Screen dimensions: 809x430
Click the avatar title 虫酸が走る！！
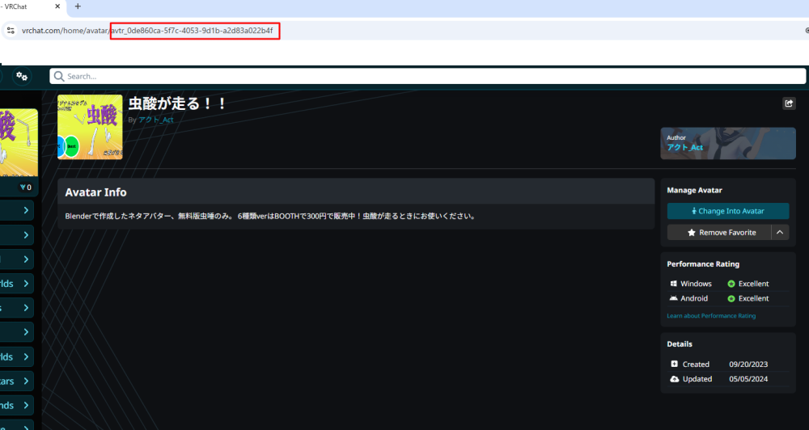[x=177, y=103]
